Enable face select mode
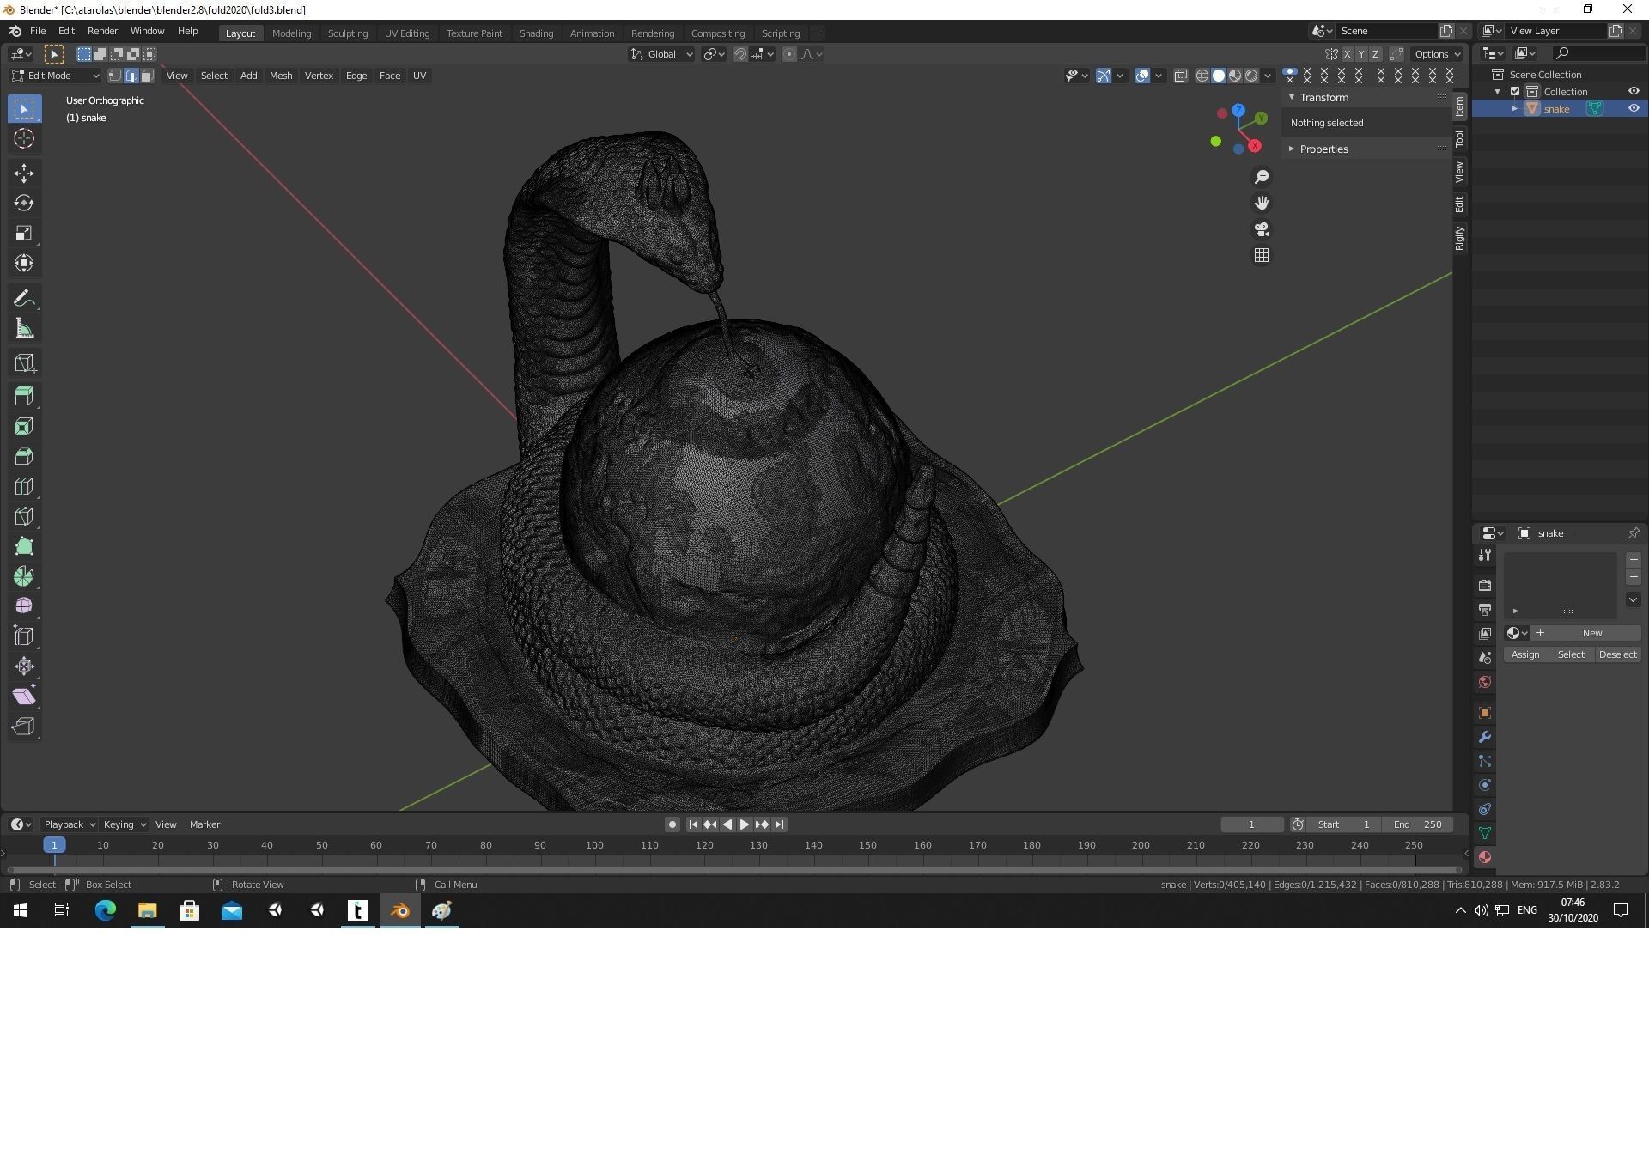Image resolution: width=1649 pixels, height=1168 pixels. click(148, 76)
